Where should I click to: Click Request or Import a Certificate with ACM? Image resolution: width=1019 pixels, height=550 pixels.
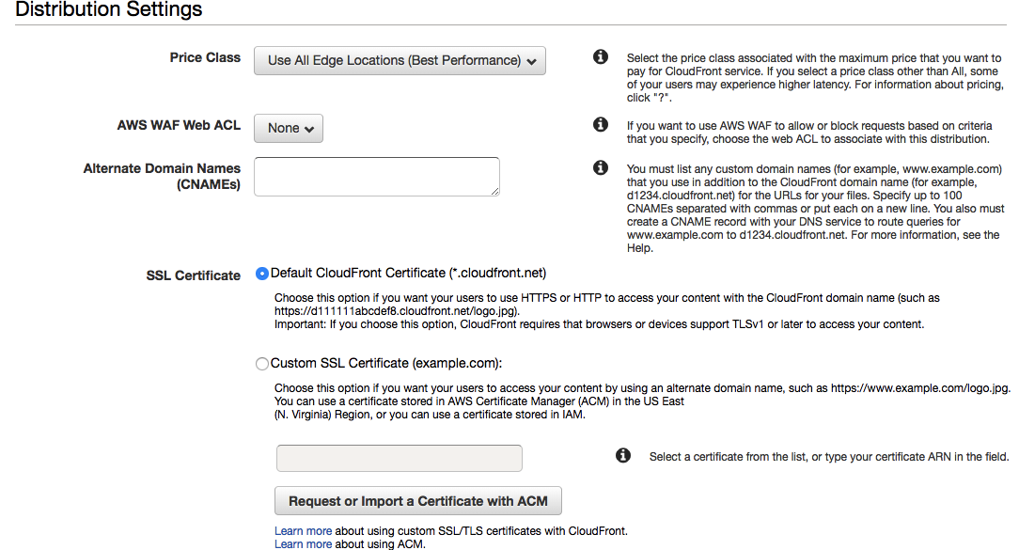418,501
